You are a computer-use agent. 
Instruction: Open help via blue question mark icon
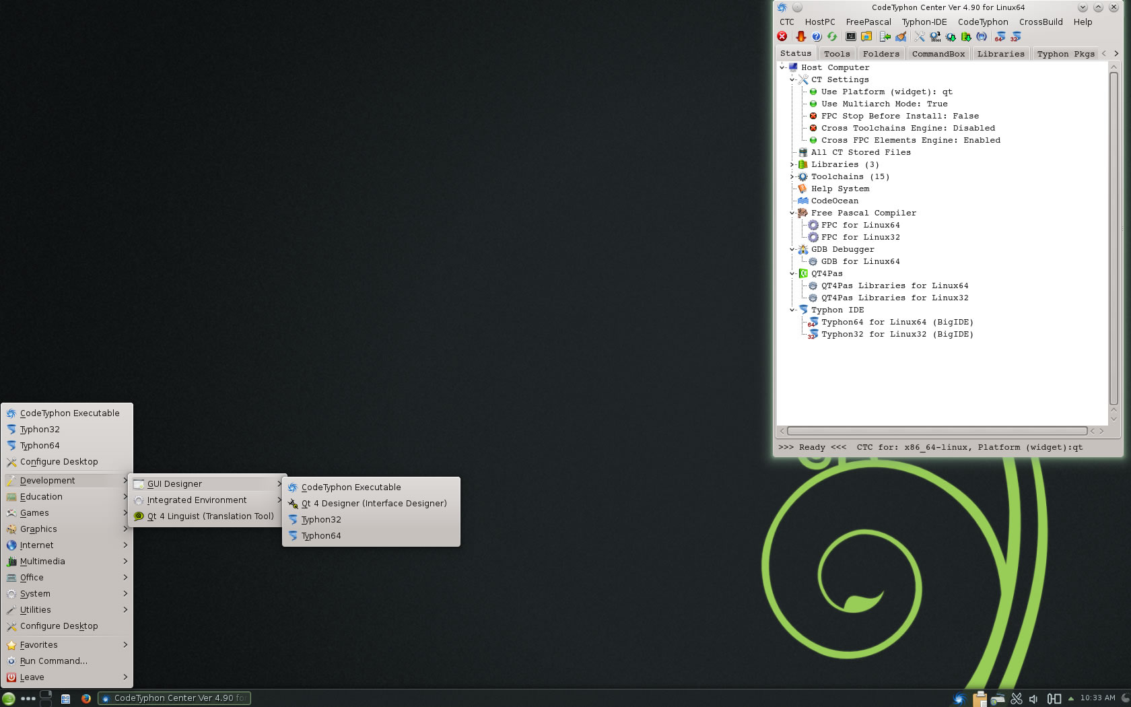[817, 36]
